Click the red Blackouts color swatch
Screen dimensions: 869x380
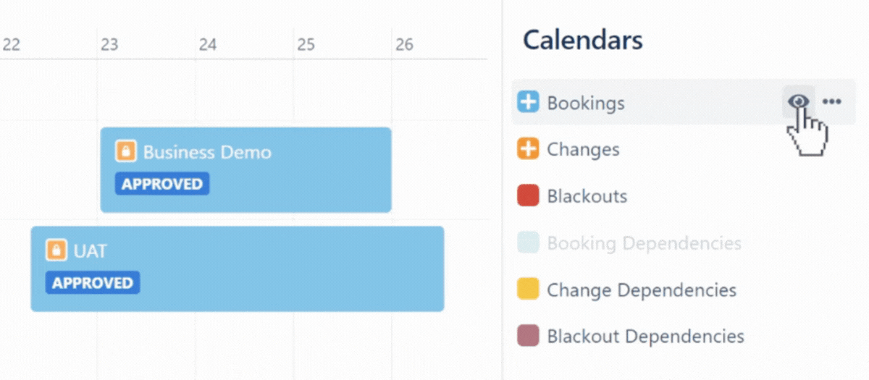528,196
